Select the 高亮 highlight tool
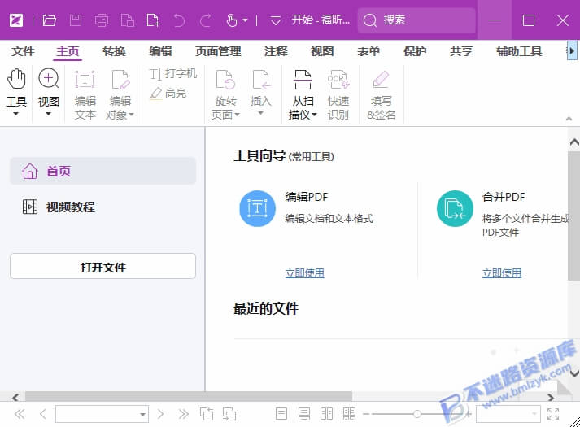580x427 pixels. (168, 93)
